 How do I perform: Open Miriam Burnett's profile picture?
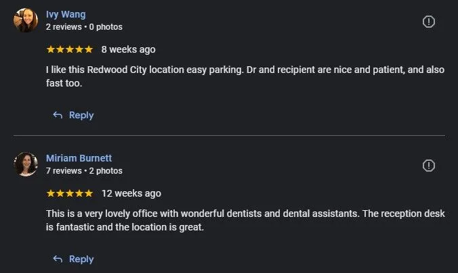pyautogui.click(x=26, y=164)
